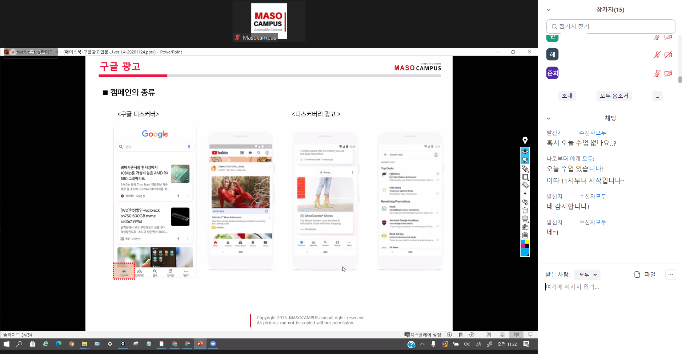Select the arrow cursor tool
The width and height of the screenshot is (682, 354).
(525, 160)
